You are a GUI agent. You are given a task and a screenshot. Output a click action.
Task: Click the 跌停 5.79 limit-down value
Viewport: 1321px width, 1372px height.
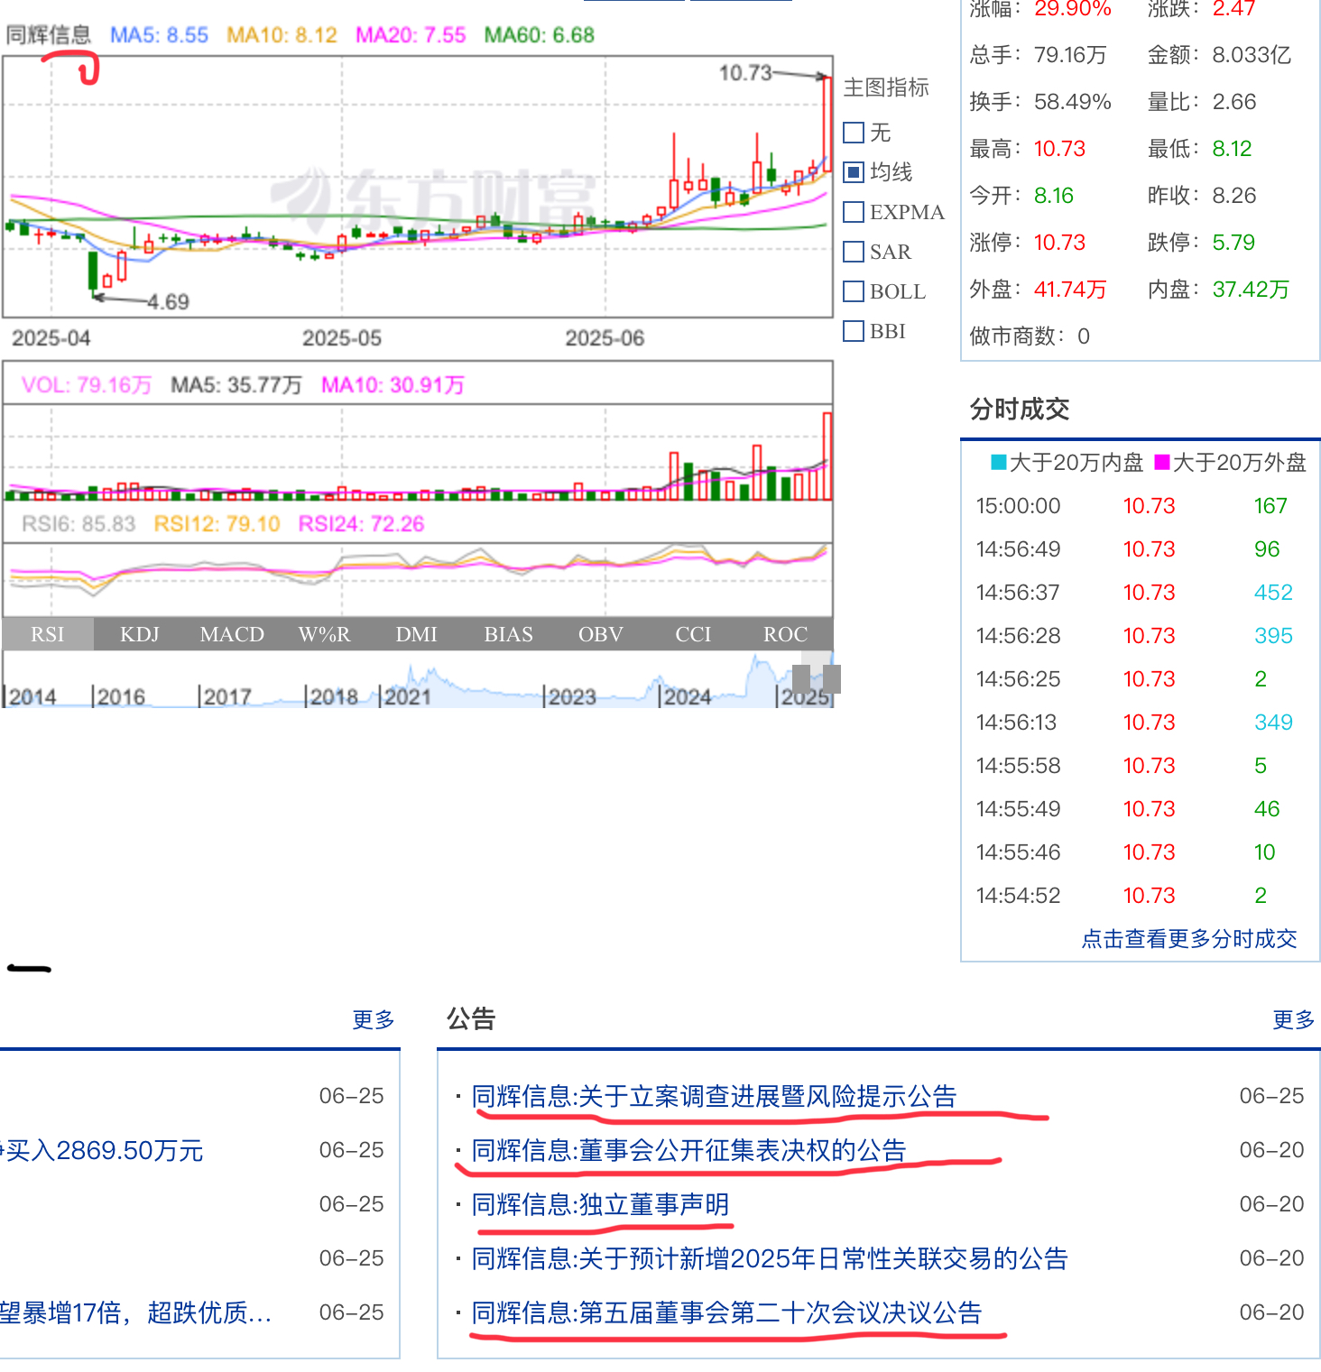(1233, 243)
